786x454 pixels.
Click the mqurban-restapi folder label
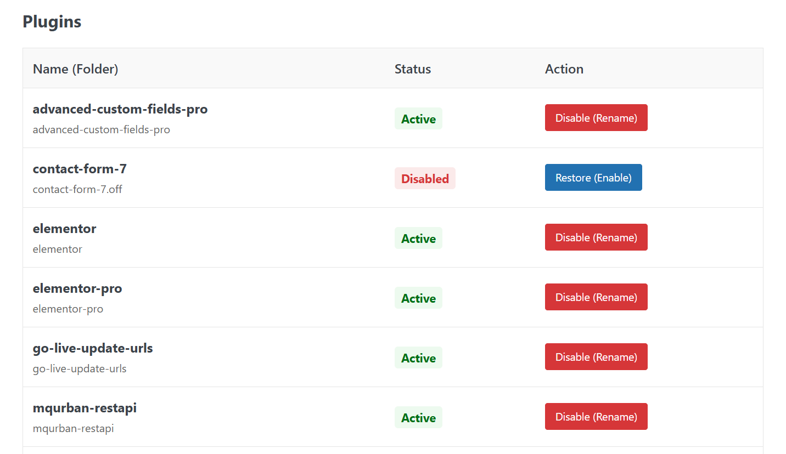[74, 428]
